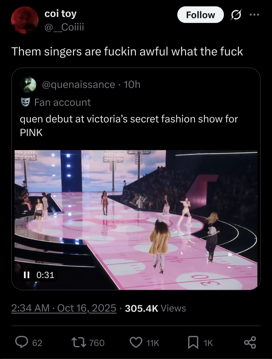Image resolution: width=272 pixels, height=359 pixels.
Task: Like the post with the heart icon
Action: [x=136, y=342]
